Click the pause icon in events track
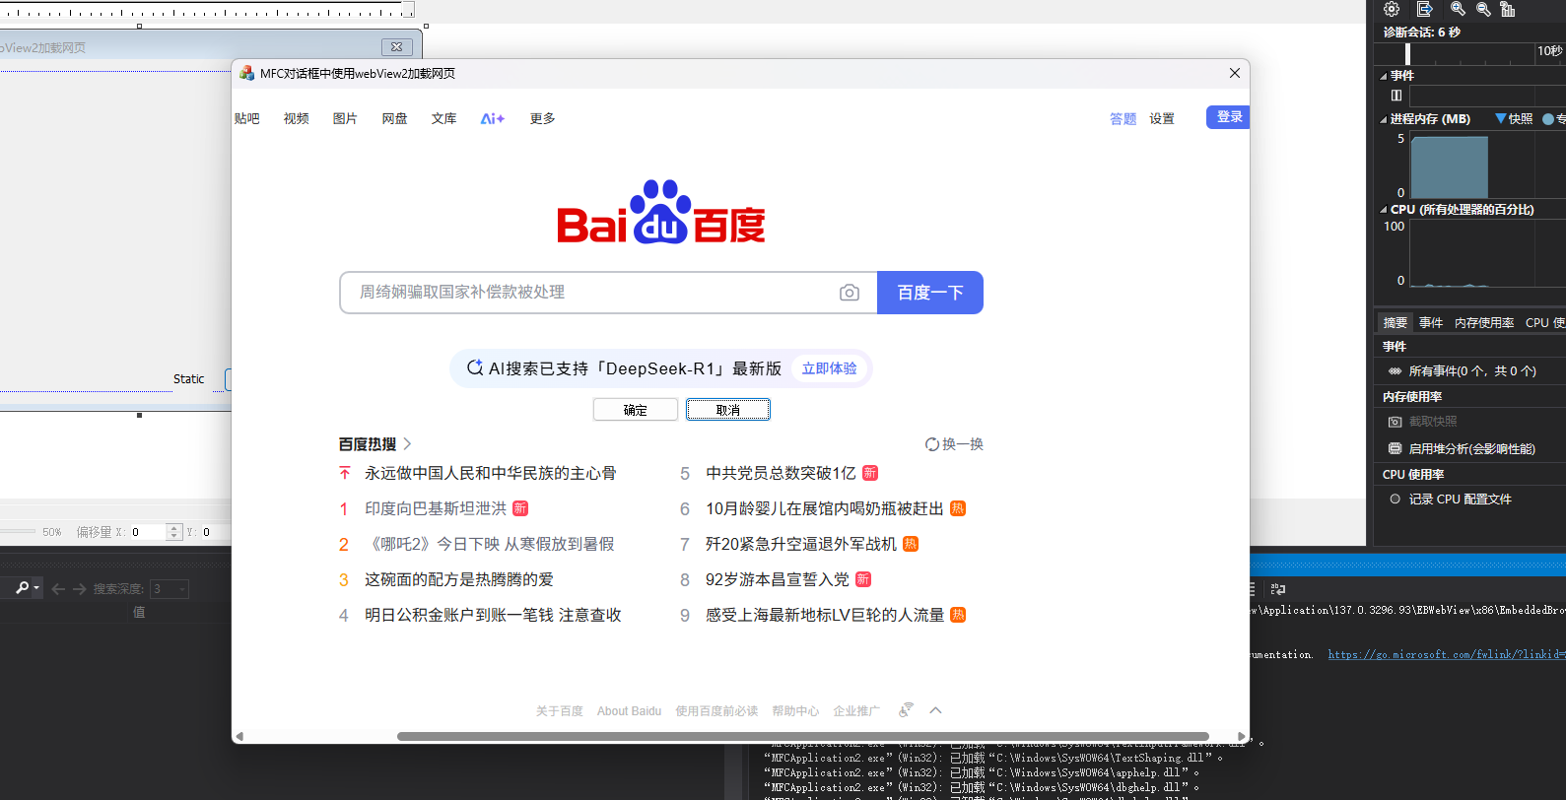This screenshot has height=800, width=1566. click(x=1396, y=96)
